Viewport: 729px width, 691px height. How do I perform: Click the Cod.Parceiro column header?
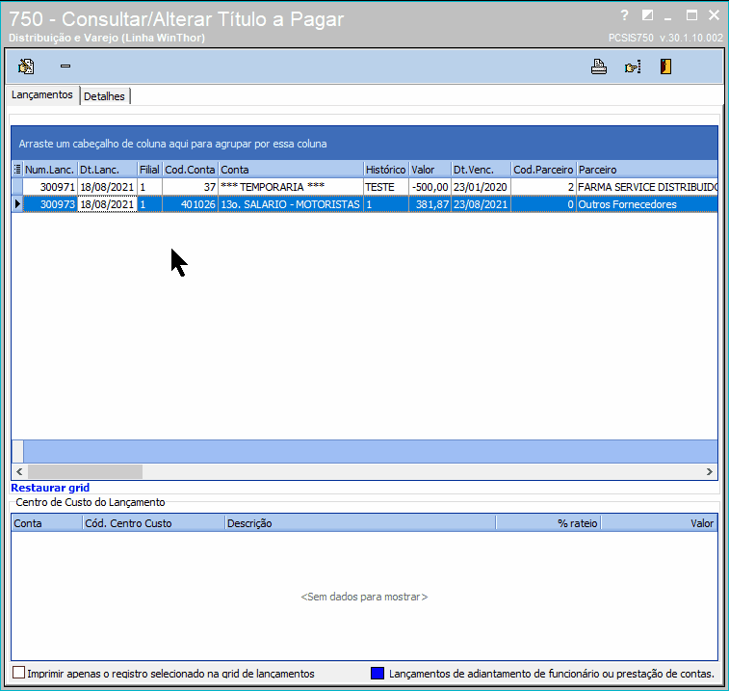tap(543, 170)
